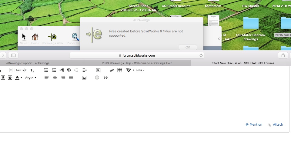Toggle strikethrough formatting
Image resolution: width=291 pixels, height=142 pixels.
[x=10, y=78]
